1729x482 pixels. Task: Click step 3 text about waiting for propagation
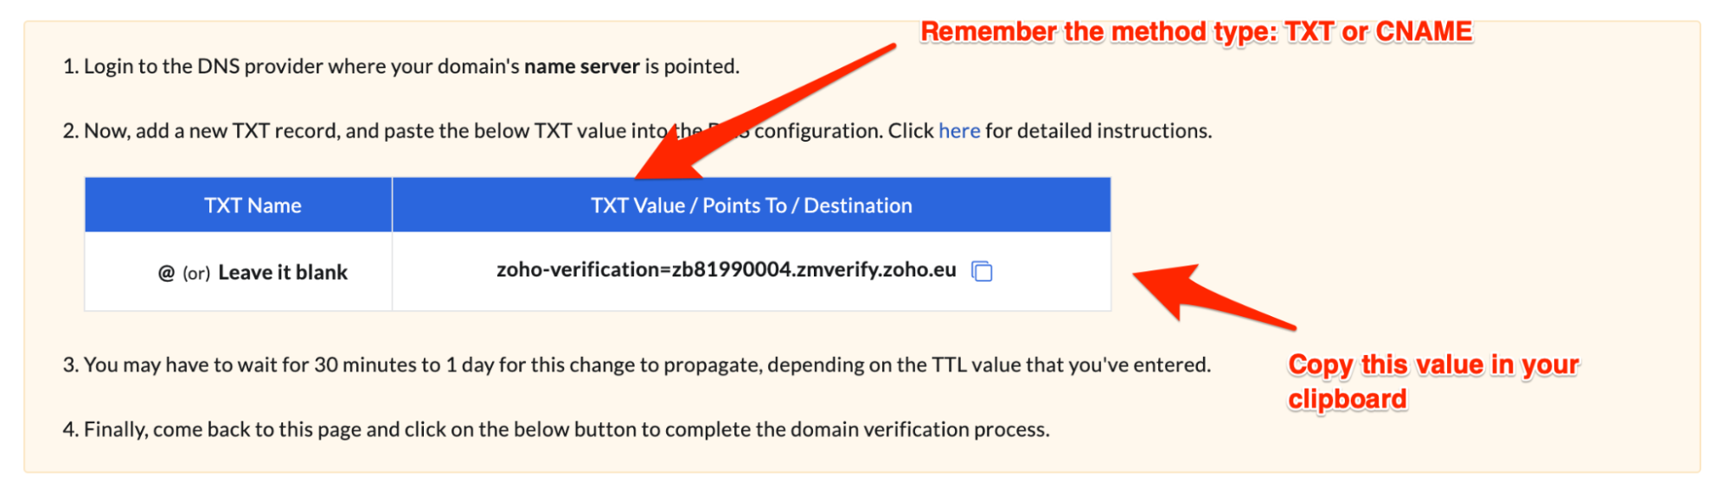432,365
